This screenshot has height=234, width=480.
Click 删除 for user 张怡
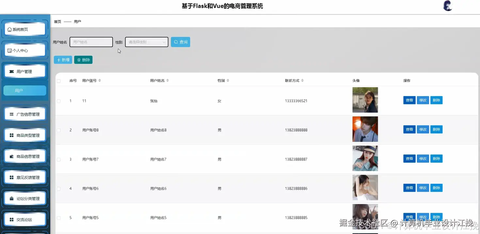436,100
